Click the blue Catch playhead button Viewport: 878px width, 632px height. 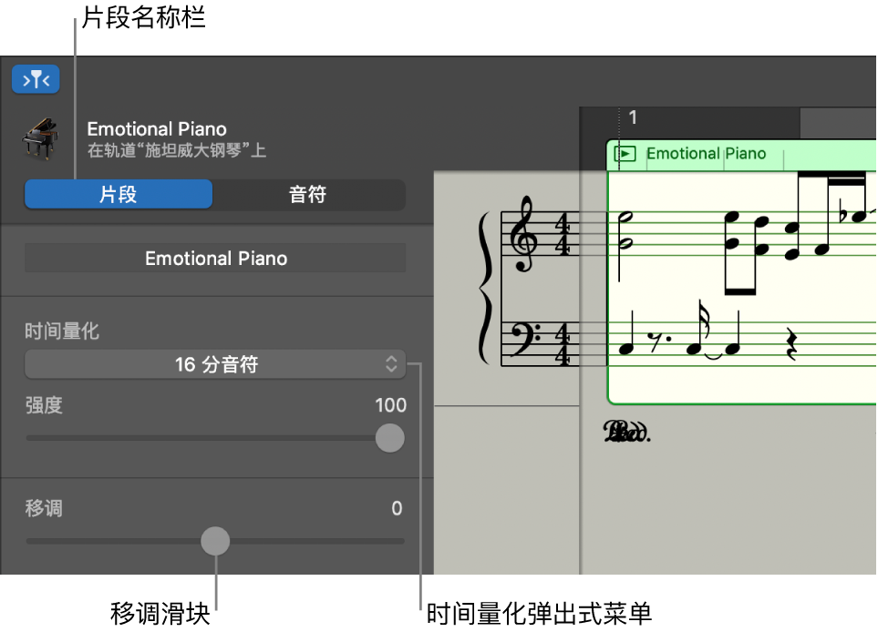coord(36,80)
